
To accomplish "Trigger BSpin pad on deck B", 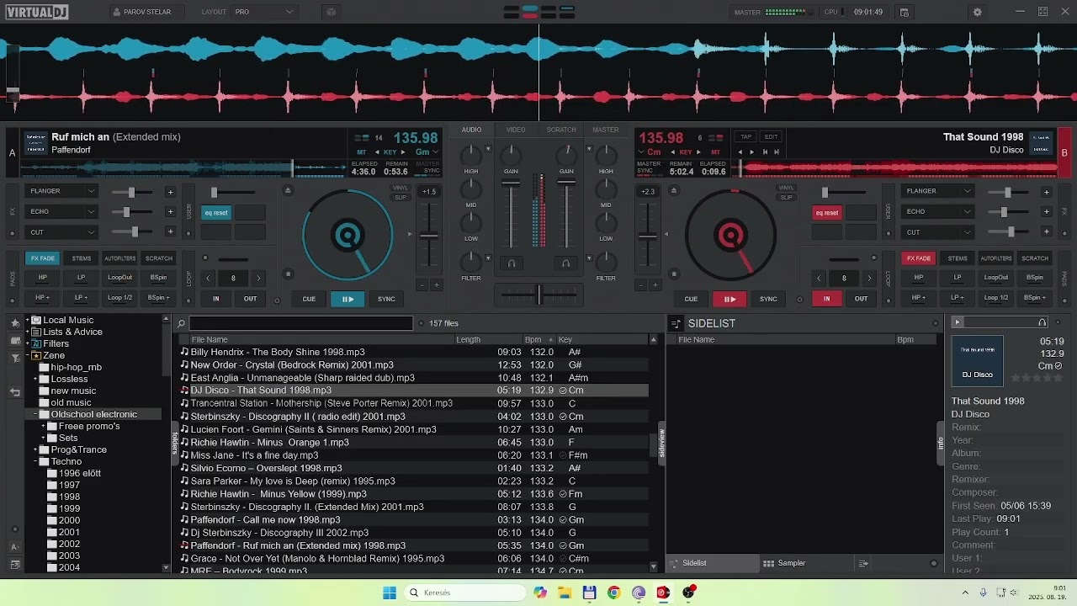I will pyautogui.click(x=1035, y=277).
